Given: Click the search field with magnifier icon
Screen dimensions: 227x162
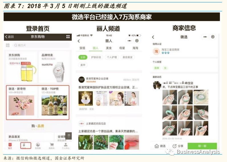Looking at the screenshot, I should click(x=41, y=45).
